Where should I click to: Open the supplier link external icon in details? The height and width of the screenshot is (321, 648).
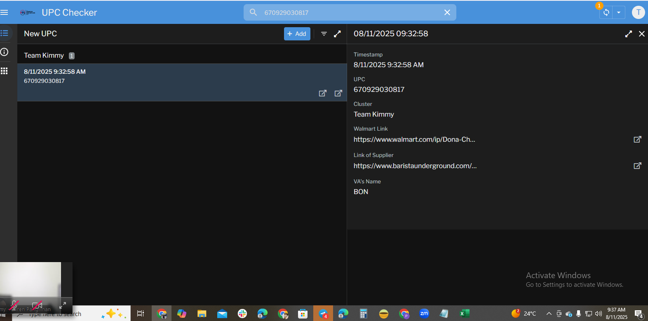[637, 166]
